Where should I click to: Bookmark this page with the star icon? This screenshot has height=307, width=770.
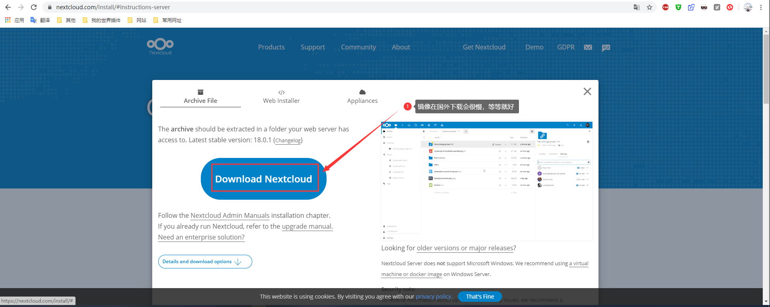click(x=649, y=7)
